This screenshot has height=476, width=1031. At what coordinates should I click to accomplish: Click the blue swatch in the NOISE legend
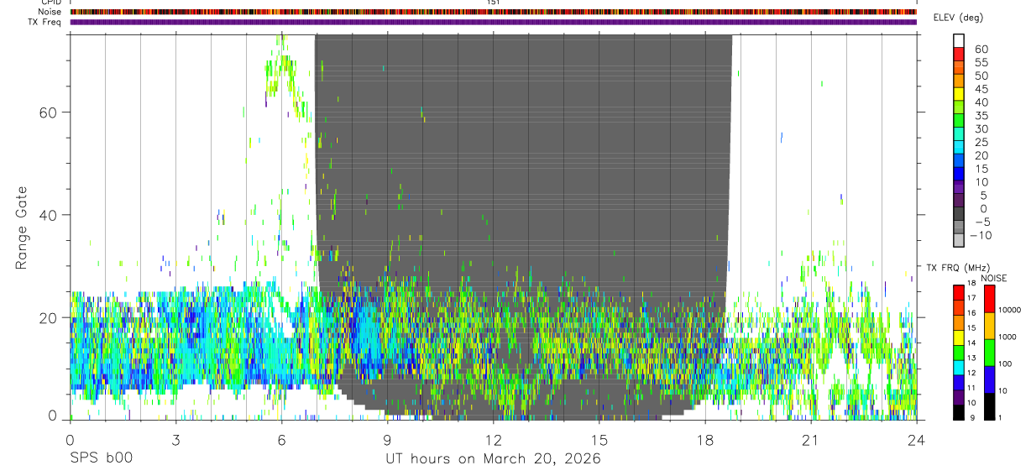[989, 379]
